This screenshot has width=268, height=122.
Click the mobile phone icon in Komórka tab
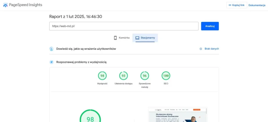coord(115,38)
